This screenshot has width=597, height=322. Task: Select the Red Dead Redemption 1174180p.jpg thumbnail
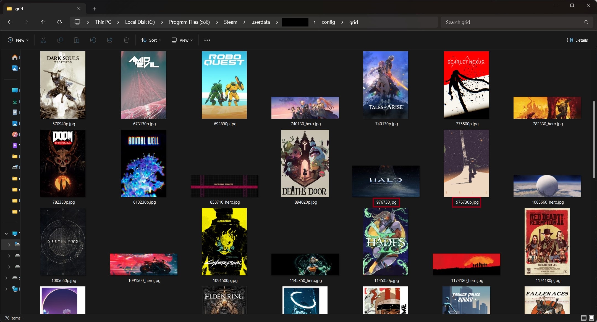click(x=547, y=242)
